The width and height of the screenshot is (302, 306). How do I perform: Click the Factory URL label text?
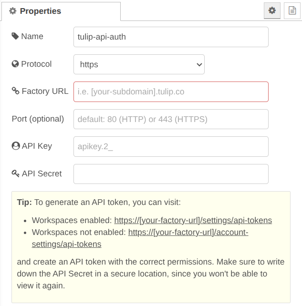click(x=45, y=91)
